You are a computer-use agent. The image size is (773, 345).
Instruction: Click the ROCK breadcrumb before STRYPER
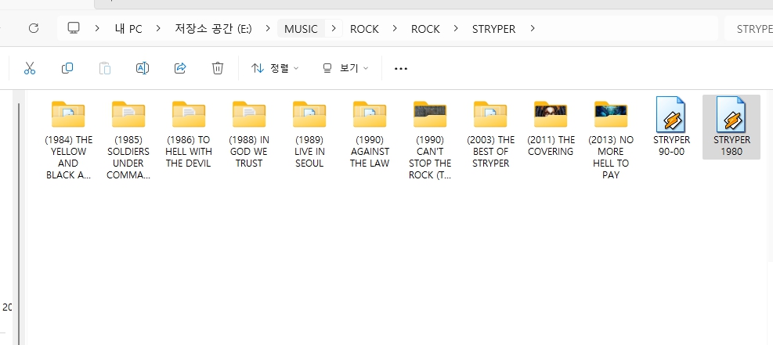425,28
